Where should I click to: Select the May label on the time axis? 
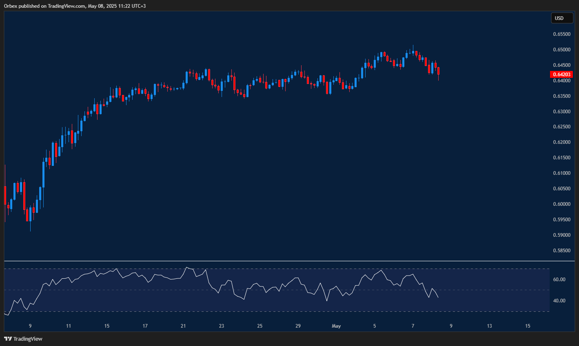tap(336, 326)
